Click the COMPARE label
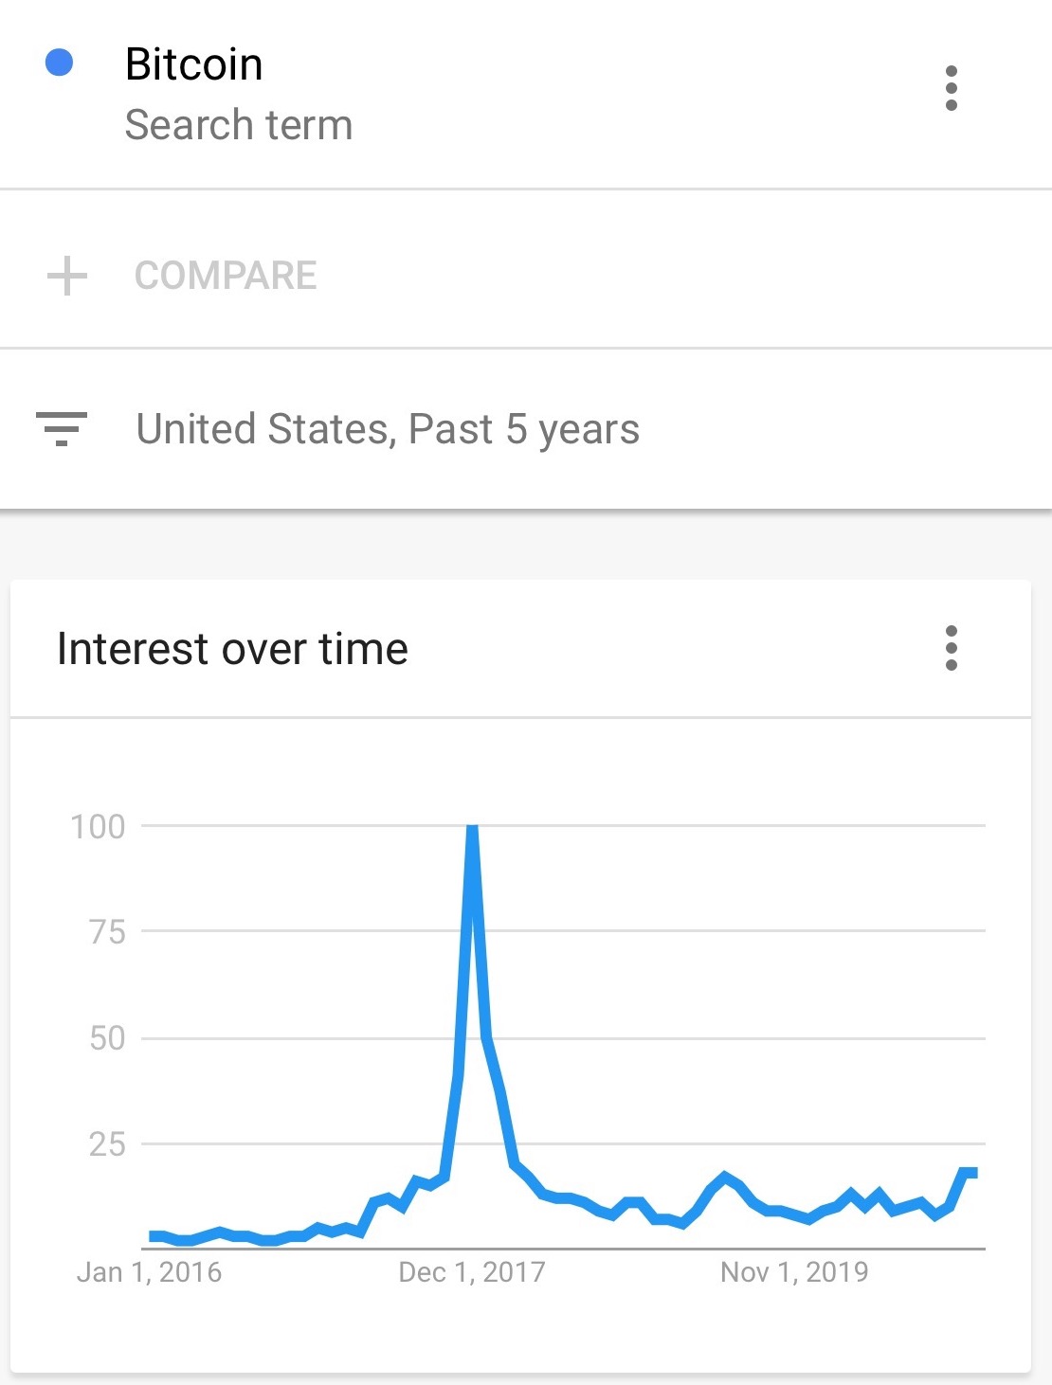Image resolution: width=1052 pixels, height=1385 pixels. (226, 276)
